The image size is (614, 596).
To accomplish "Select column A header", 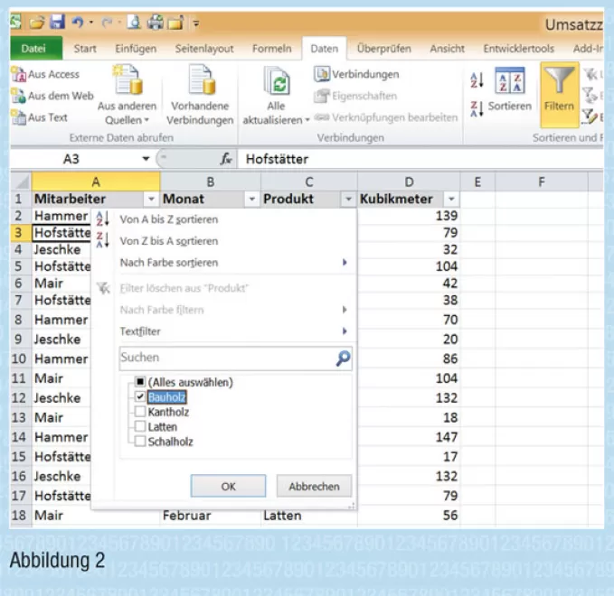I will 96,182.
